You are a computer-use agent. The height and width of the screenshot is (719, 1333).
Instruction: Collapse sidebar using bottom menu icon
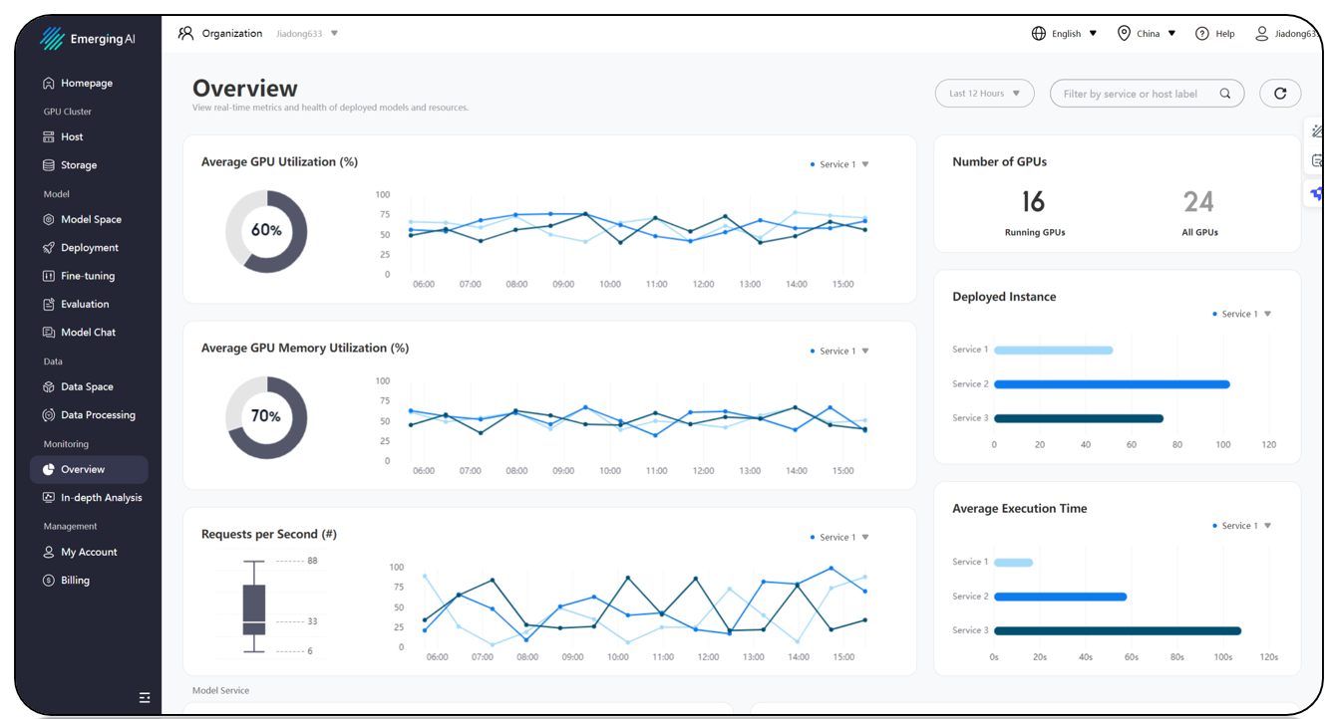145,698
